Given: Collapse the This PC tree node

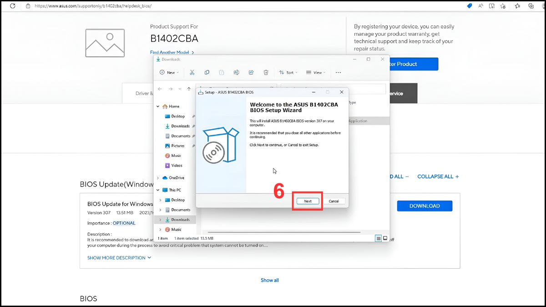Looking at the screenshot, I should pyautogui.click(x=158, y=190).
